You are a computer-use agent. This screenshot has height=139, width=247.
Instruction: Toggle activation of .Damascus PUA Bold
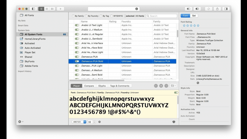point(77,61)
